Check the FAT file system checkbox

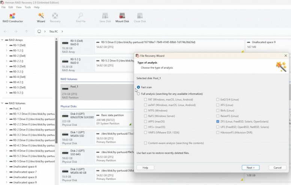[145, 100]
